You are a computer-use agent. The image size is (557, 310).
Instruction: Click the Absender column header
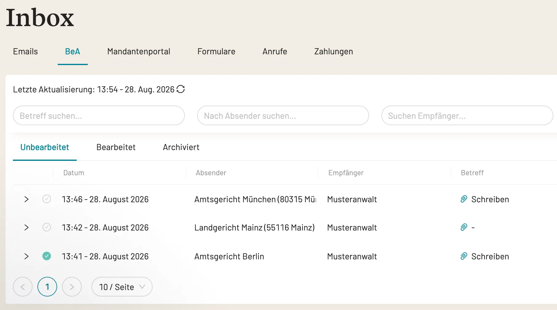(211, 173)
